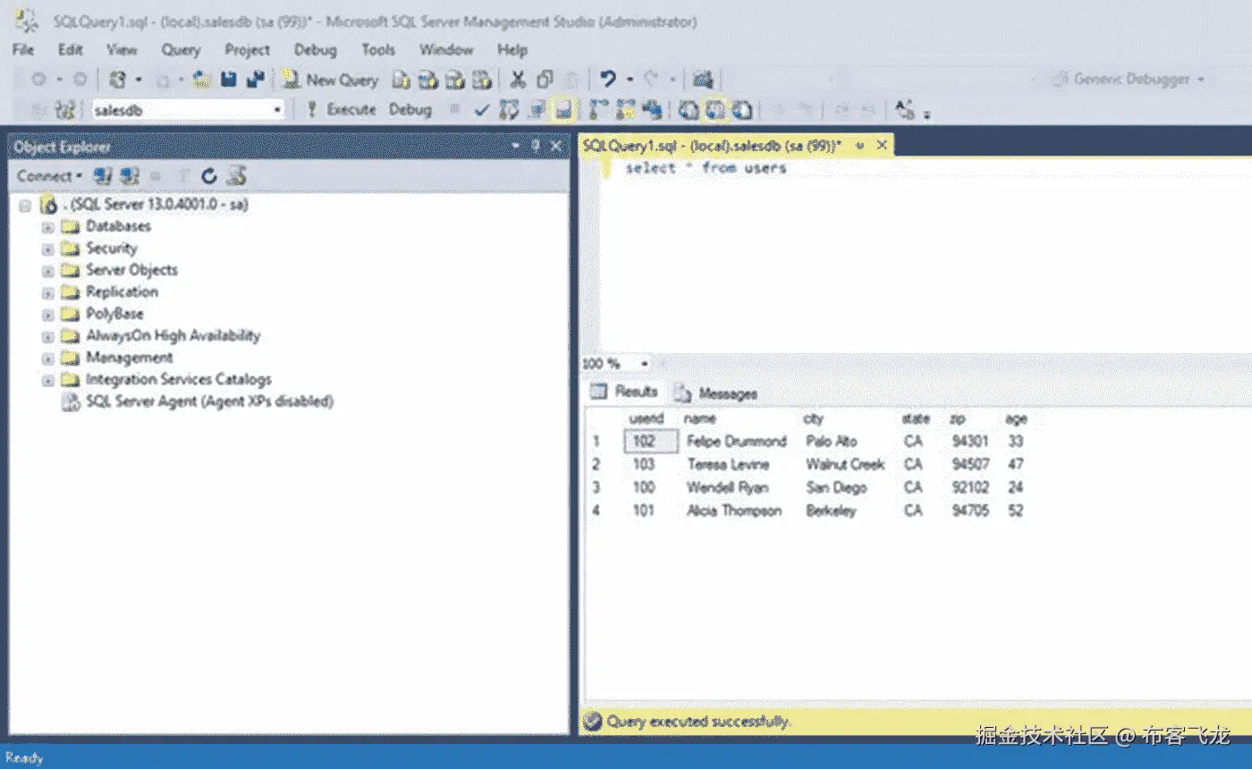The height and width of the screenshot is (769, 1252).
Task: Click the find-in-files icon right of Redo
Action: (x=703, y=80)
